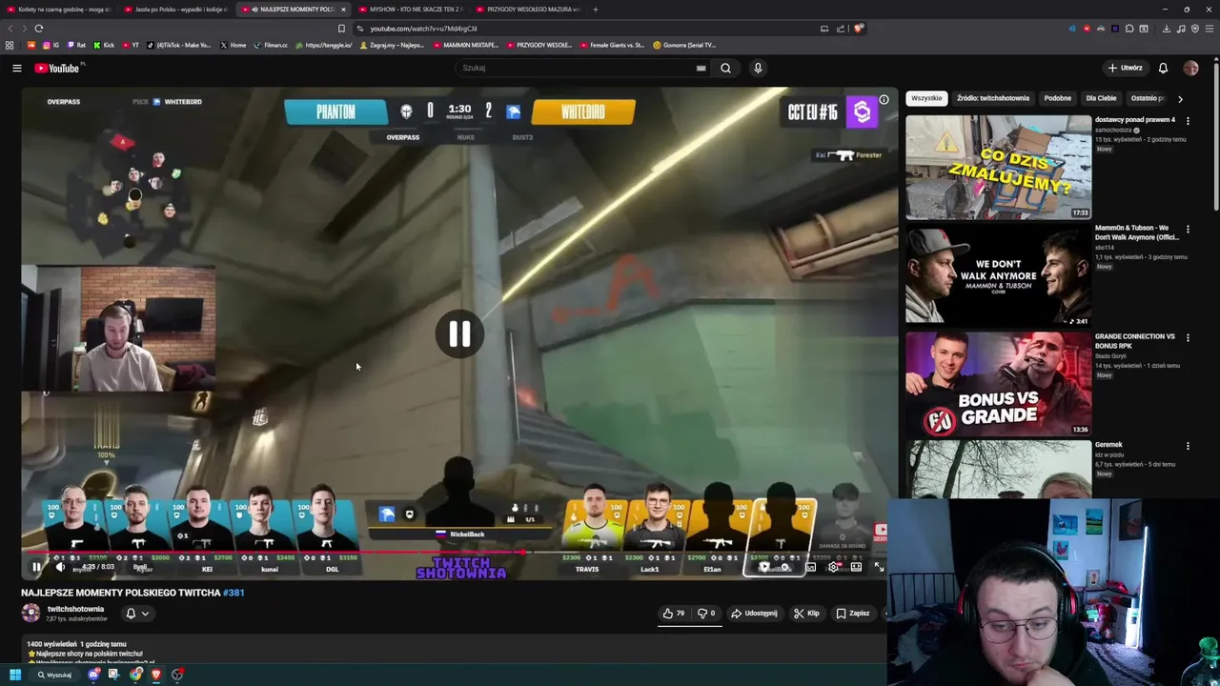Click the Udostępnij share button
The width and height of the screenshot is (1220, 686).
[x=754, y=614]
